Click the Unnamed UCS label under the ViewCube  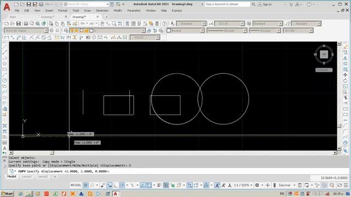pos(324,70)
